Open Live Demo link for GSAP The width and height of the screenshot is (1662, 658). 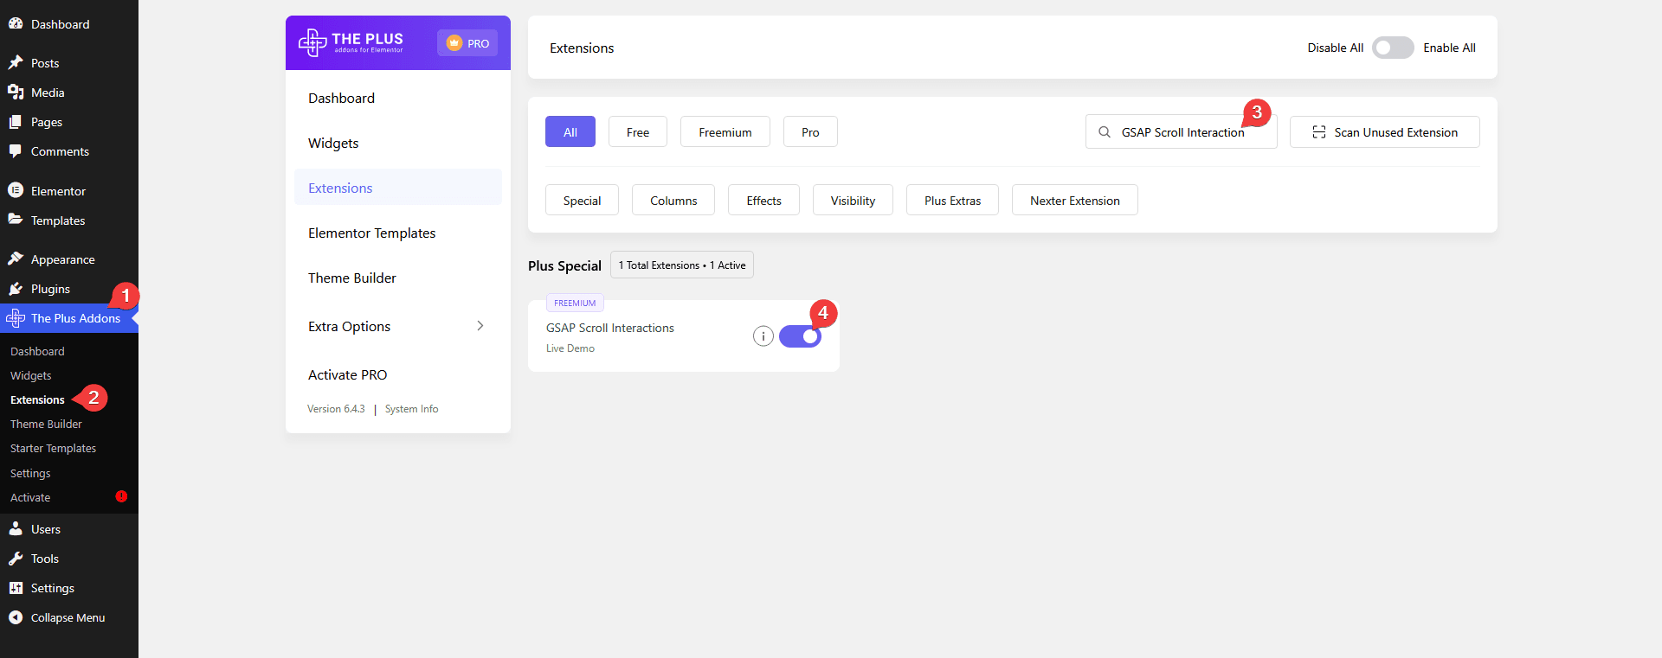570,348
